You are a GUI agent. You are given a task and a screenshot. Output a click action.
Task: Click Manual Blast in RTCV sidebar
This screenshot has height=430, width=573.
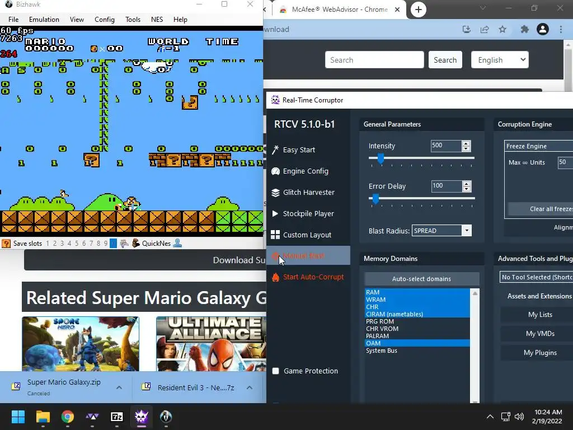308,256
